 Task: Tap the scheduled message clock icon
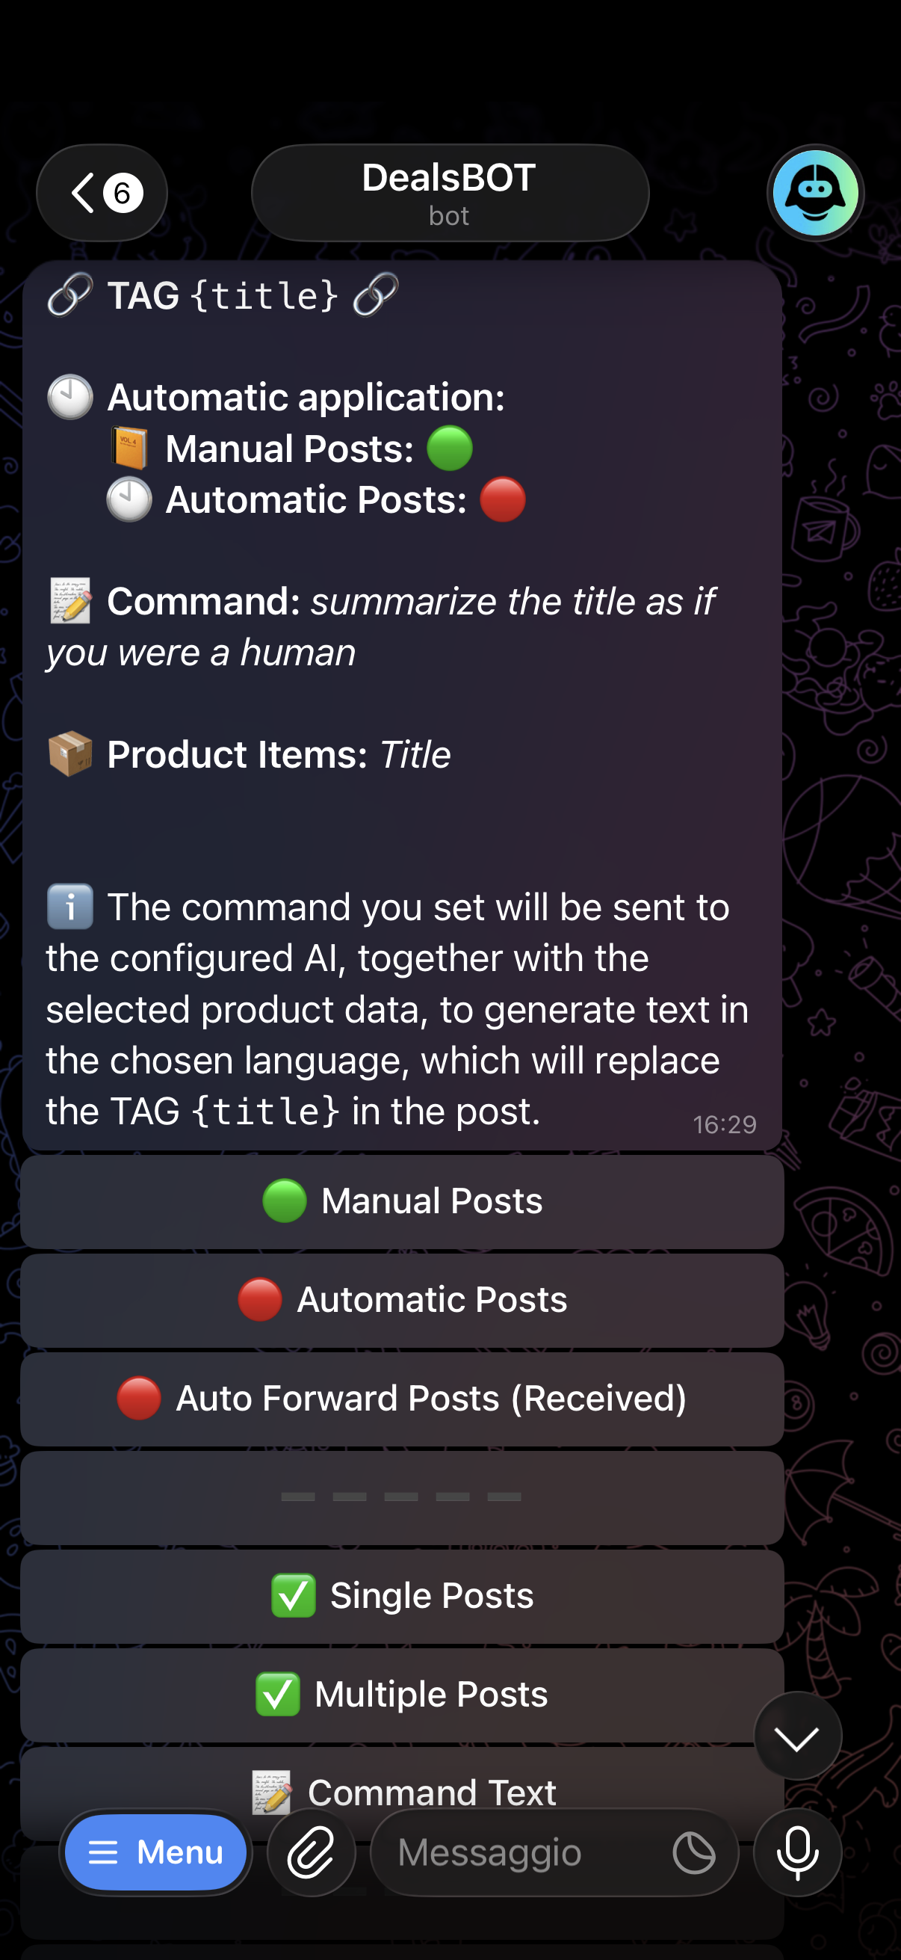point(693,1852)
